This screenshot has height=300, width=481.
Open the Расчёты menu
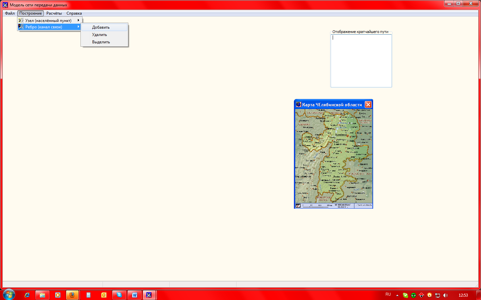point(54,13)
